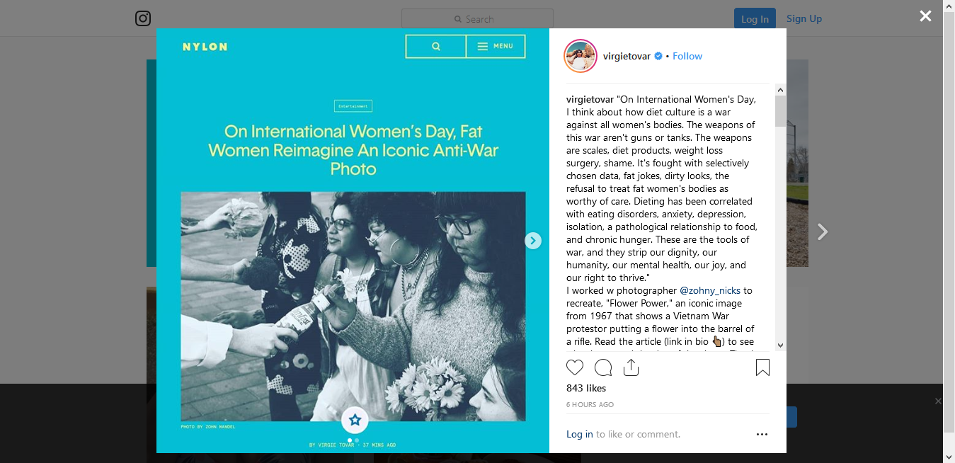Share the post with the share icon
This screenshot has width=955, height=463.
(x=631, y=367)
